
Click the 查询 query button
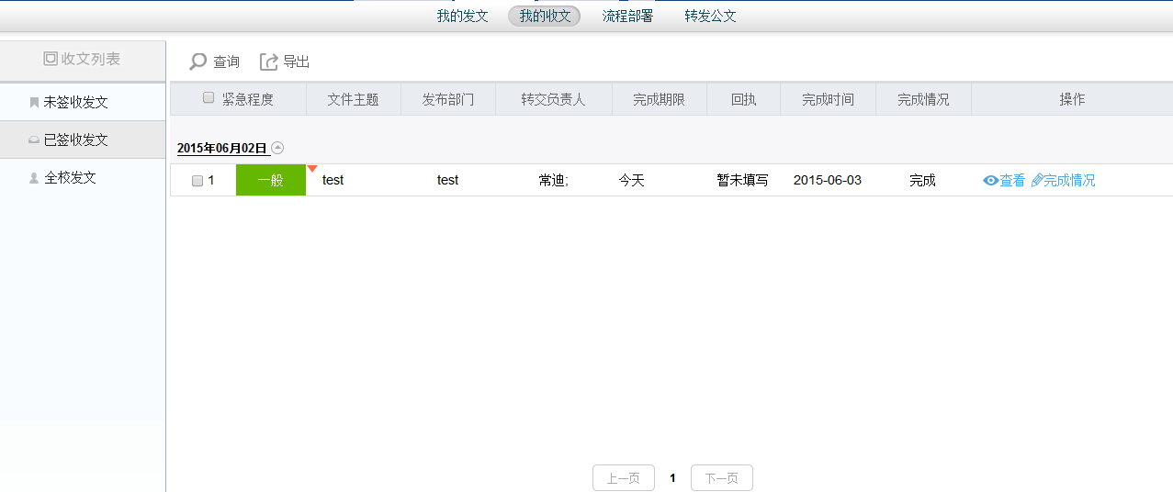point(215,61)
